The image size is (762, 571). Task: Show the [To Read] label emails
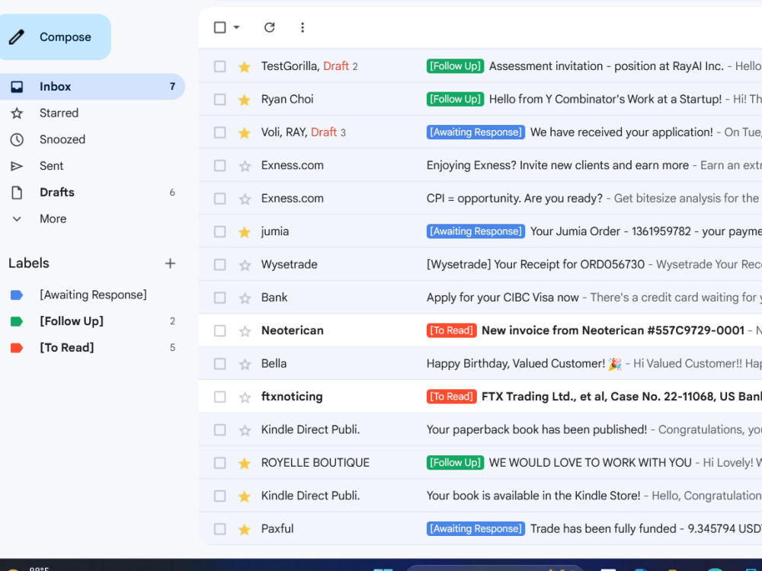point(92,348)
